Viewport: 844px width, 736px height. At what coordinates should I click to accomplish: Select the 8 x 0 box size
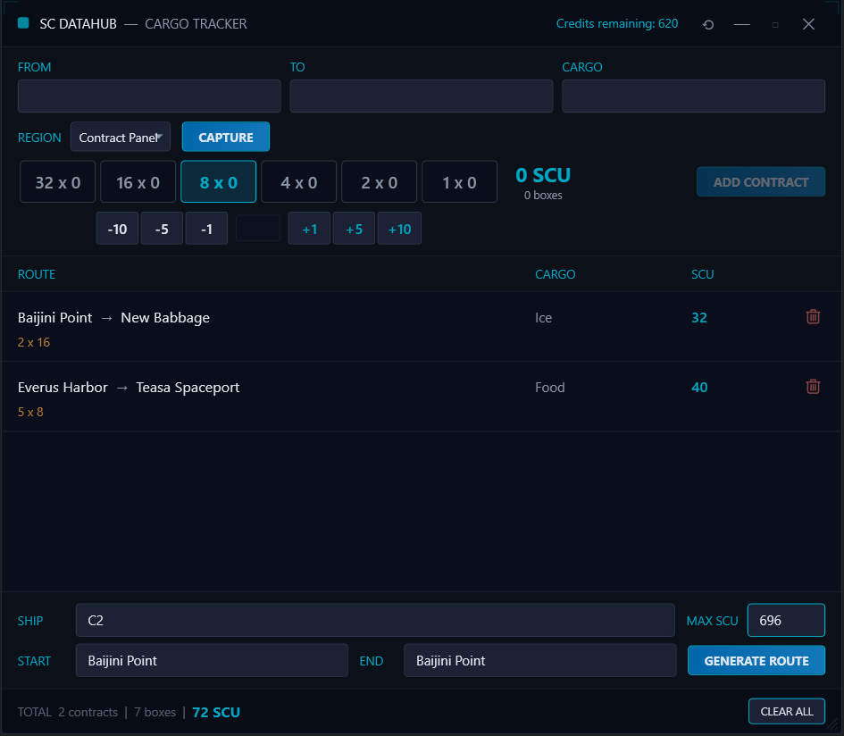click(x=219, y=182)
